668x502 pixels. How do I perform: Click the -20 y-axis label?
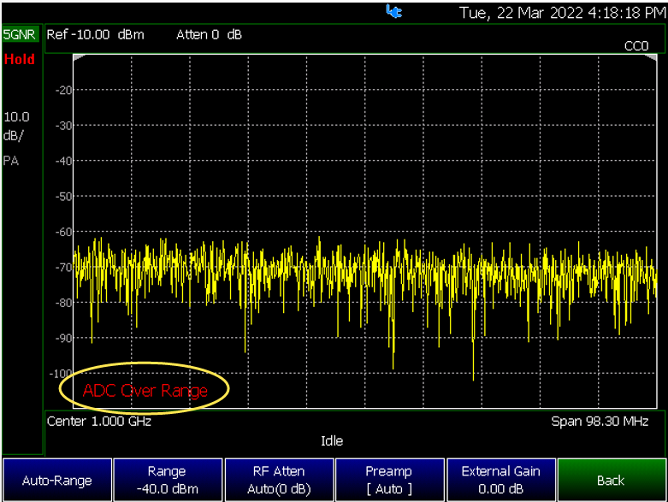[64, 90]
